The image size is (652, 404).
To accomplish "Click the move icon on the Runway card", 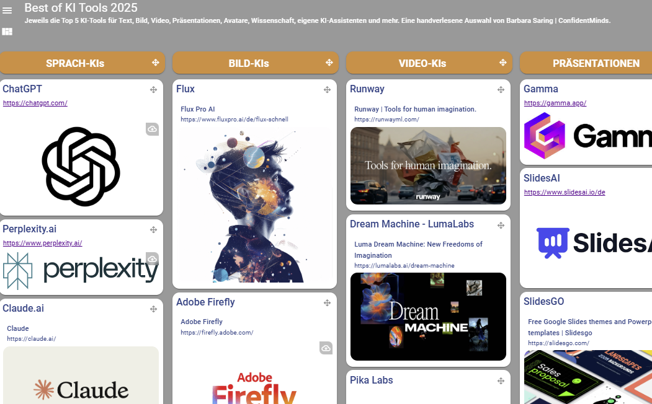I will tap(501, 90).
